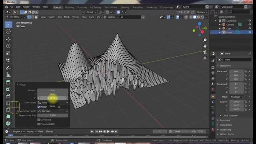Viewport: 256px width, 144px height.
Task: Hide the Light in outliner
Action: pos(250,28)
